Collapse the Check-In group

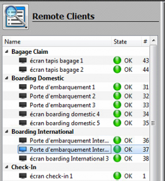[x=7, y=167]
